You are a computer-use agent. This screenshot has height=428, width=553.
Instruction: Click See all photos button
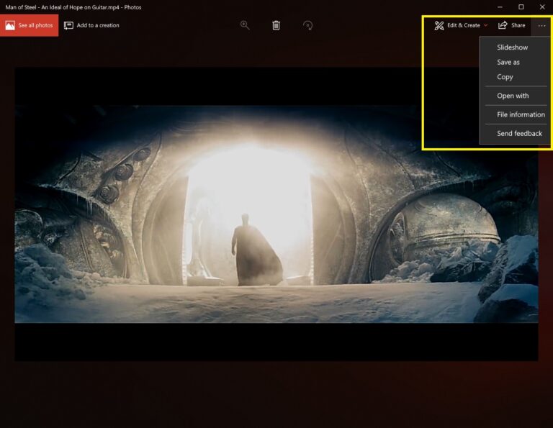[29, 25]
